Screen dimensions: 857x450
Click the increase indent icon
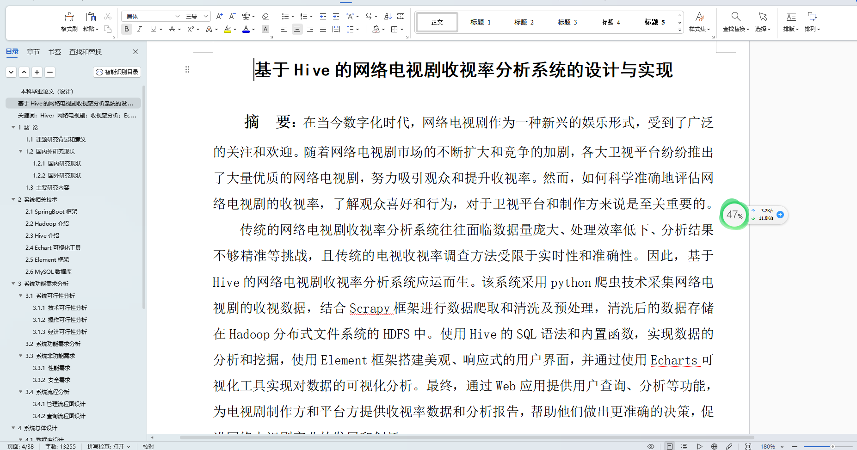[336, 16]
